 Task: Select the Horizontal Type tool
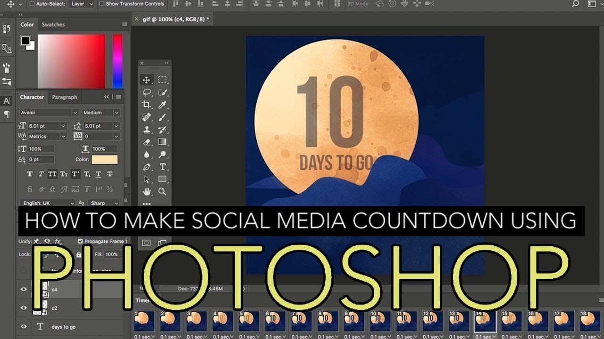(x=162, y=167)
